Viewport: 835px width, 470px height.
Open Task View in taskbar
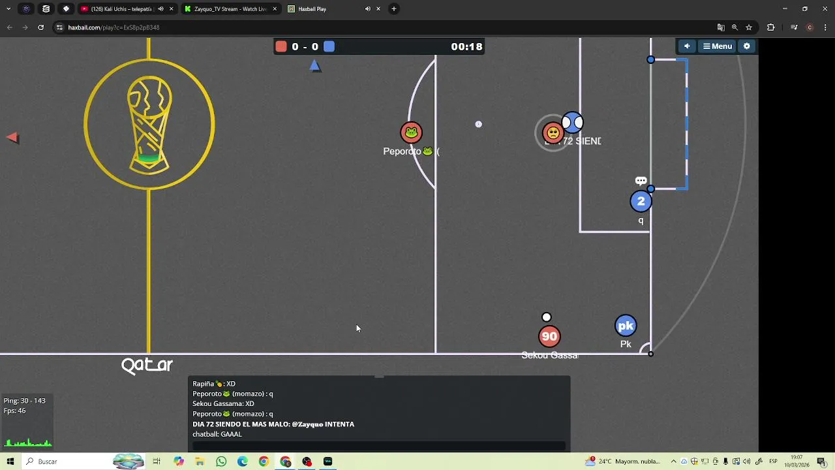[157, 462]
